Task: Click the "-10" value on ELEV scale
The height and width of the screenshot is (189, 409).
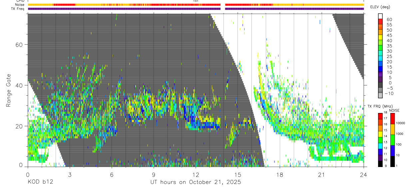Action: 390,93
